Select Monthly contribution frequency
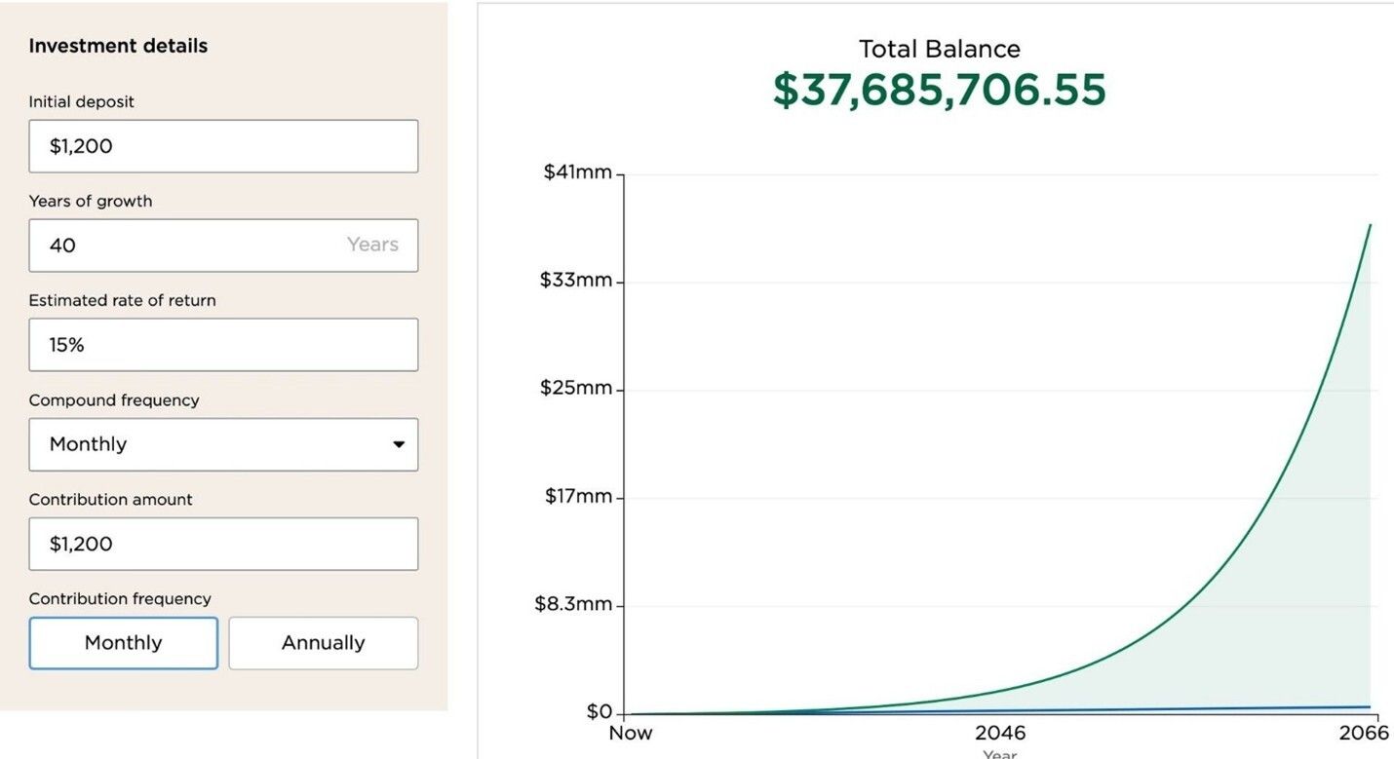This screenshot has height=759, width=1394. point(124,643)
